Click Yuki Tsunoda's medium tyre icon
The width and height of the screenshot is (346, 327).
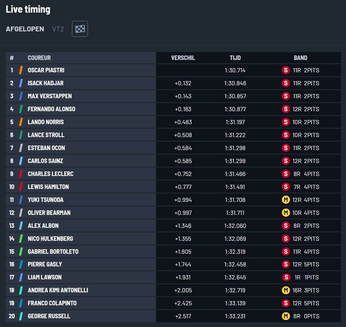click(x=286, y=200)
